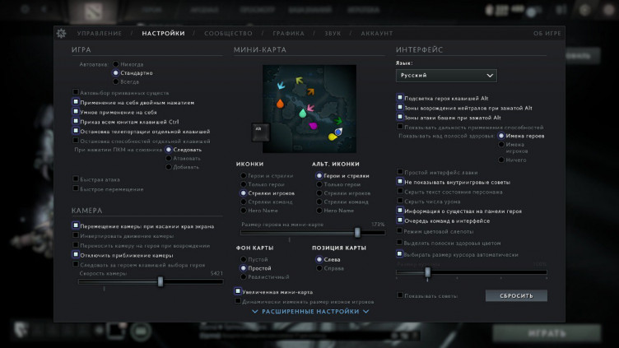Image resolution: width=619 pixels, height=348 pixels.
Task: Open the Русский language dropdown
Action: [445, 75]
